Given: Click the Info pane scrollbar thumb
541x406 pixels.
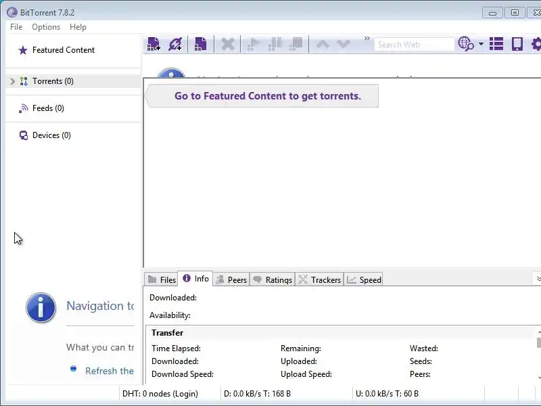Looking at the screenshot, I should pyautogui.click(x=539, y=342).
